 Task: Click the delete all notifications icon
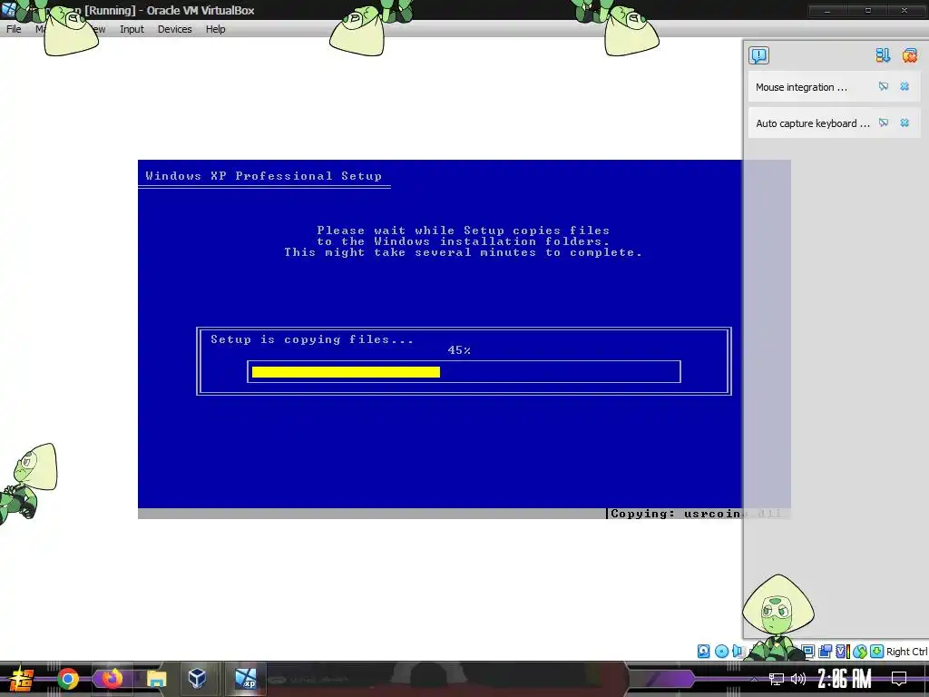click(909, 55)
